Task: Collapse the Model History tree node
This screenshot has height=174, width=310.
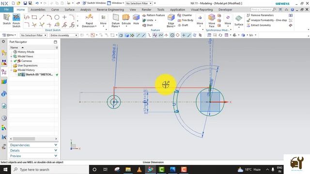Action: pos(11,70)
